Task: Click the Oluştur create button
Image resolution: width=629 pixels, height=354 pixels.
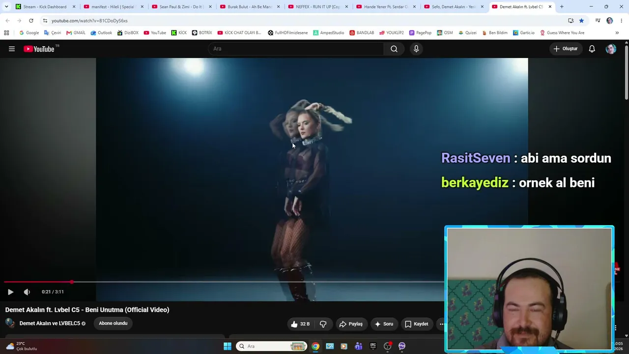Action: click(566, 49)
